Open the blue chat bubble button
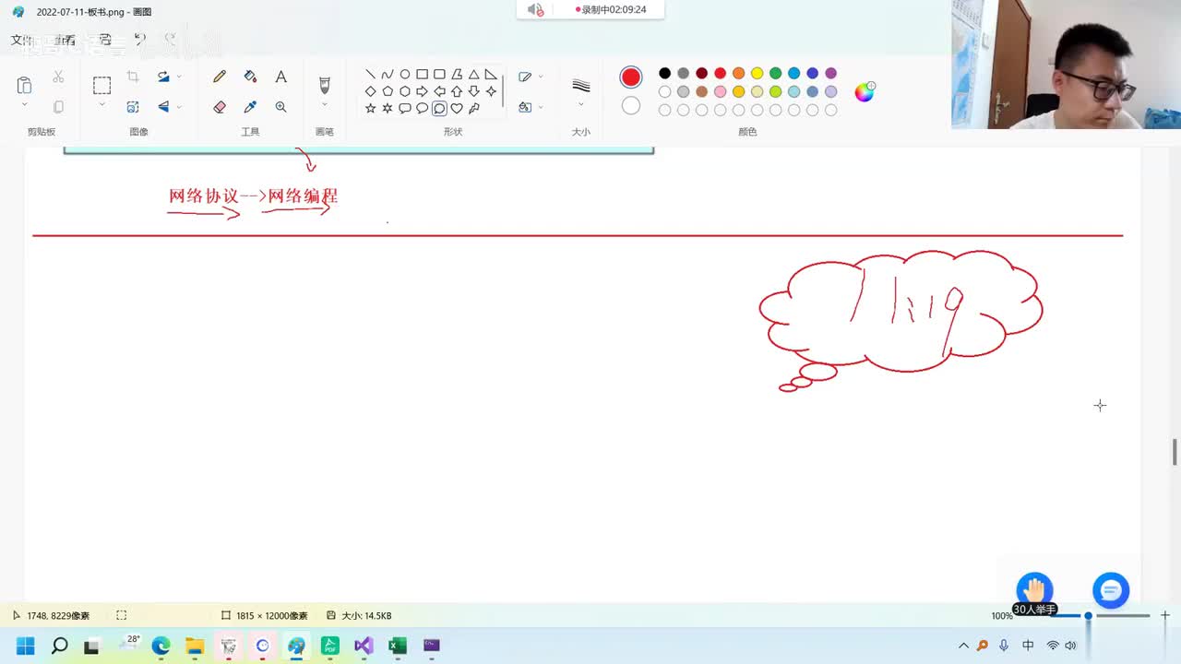Screen dimensions: 1181x664 [x=1111, y=590]
